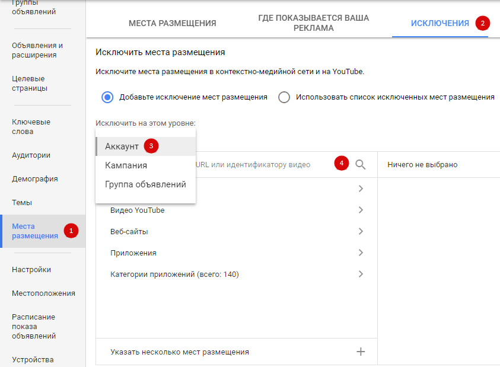Switch to the 'Исключения' tab
This screenshot has width=500, height=367.
pyautogui.click(x=440, y=24)
